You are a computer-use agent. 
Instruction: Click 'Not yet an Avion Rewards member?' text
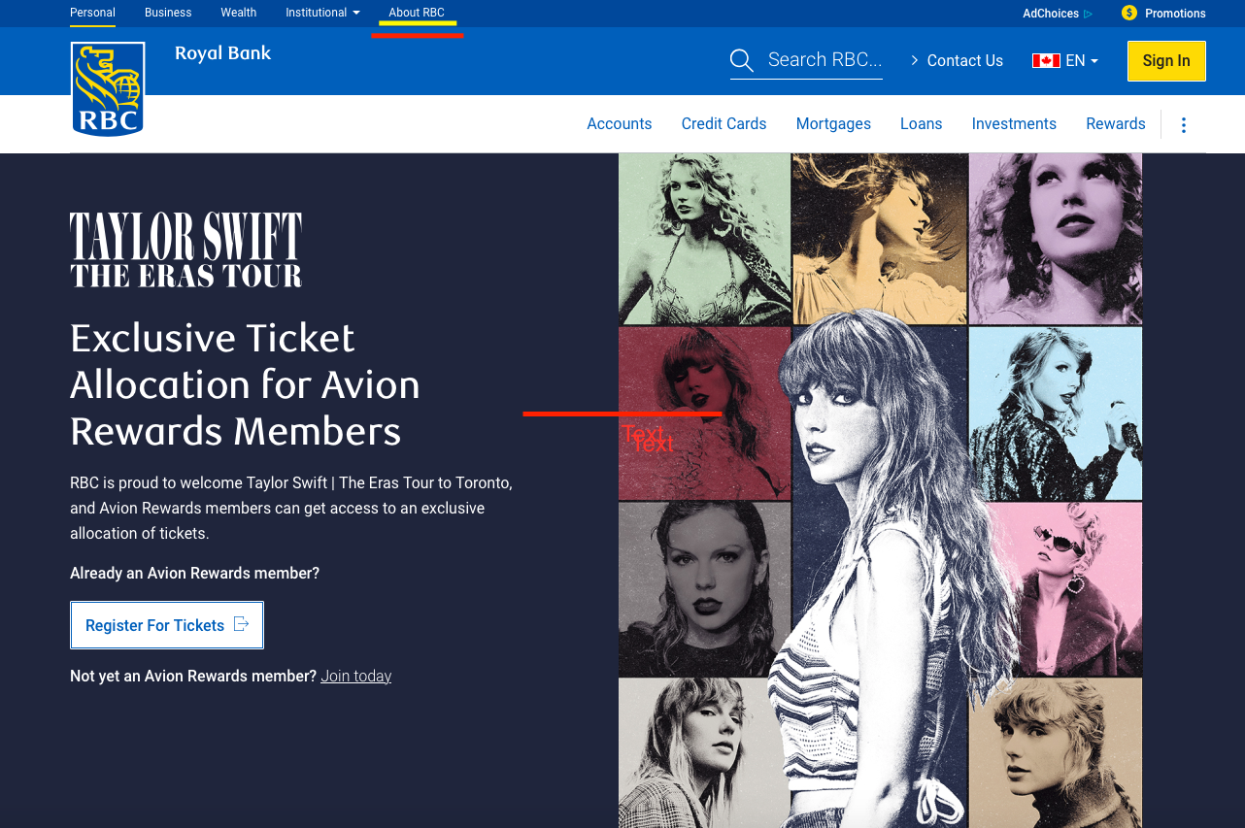[193, 676]
